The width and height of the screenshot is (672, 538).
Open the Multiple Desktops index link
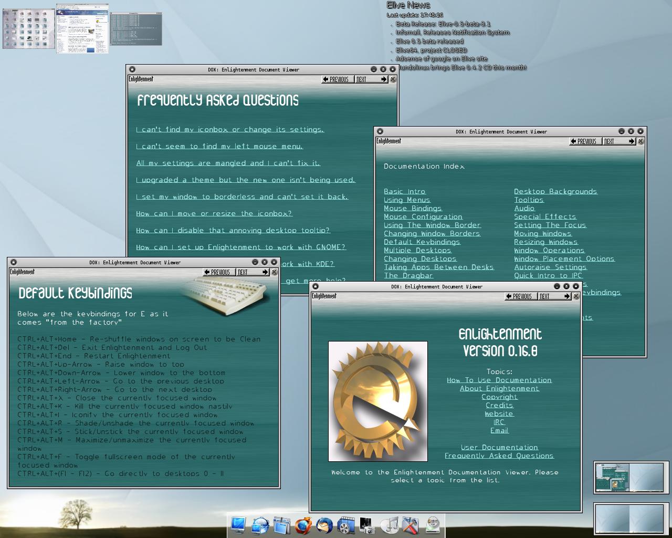pos(417,251)
